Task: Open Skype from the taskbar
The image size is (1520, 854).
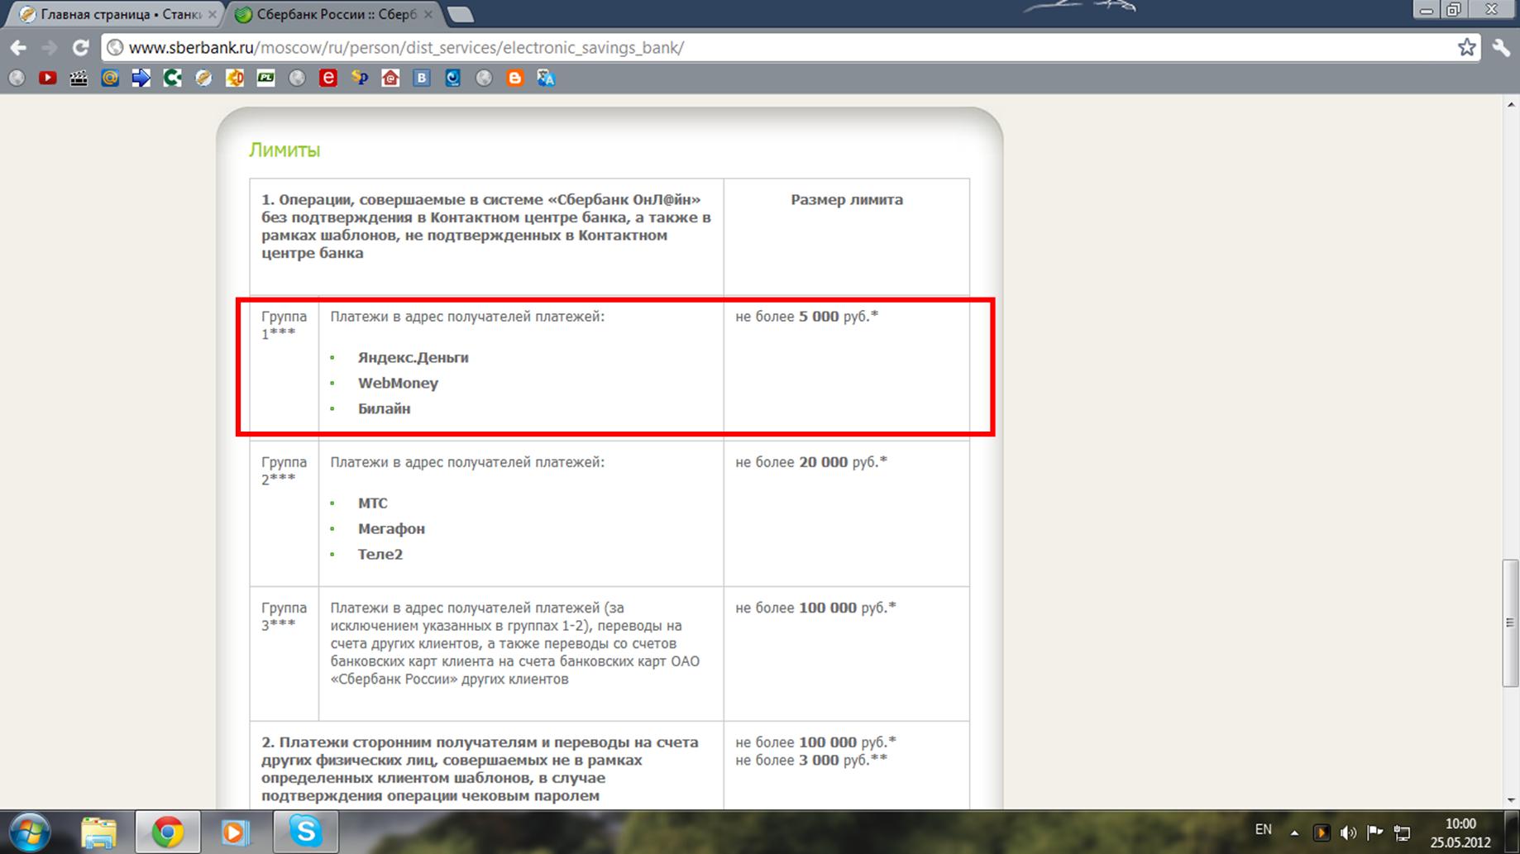Action: click(305, 832)
